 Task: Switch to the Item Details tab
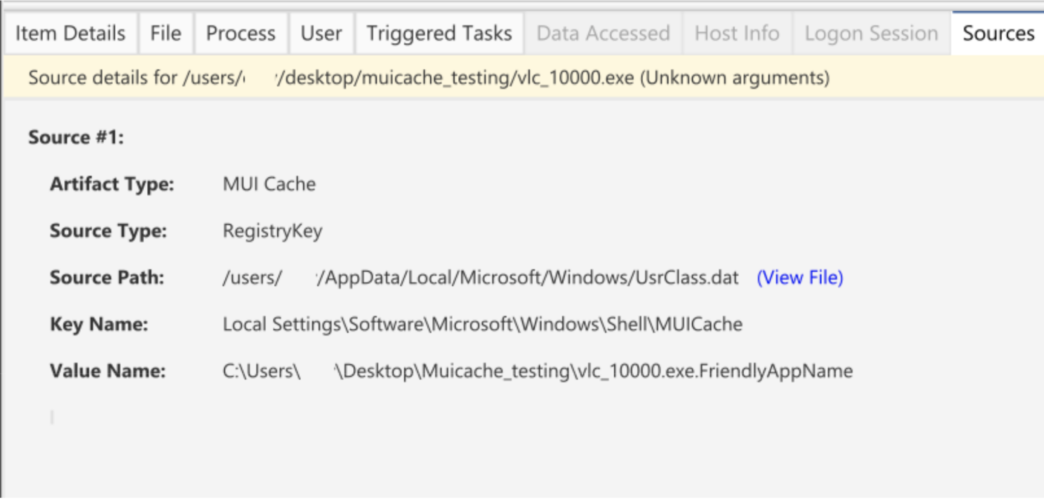[70, 33]
